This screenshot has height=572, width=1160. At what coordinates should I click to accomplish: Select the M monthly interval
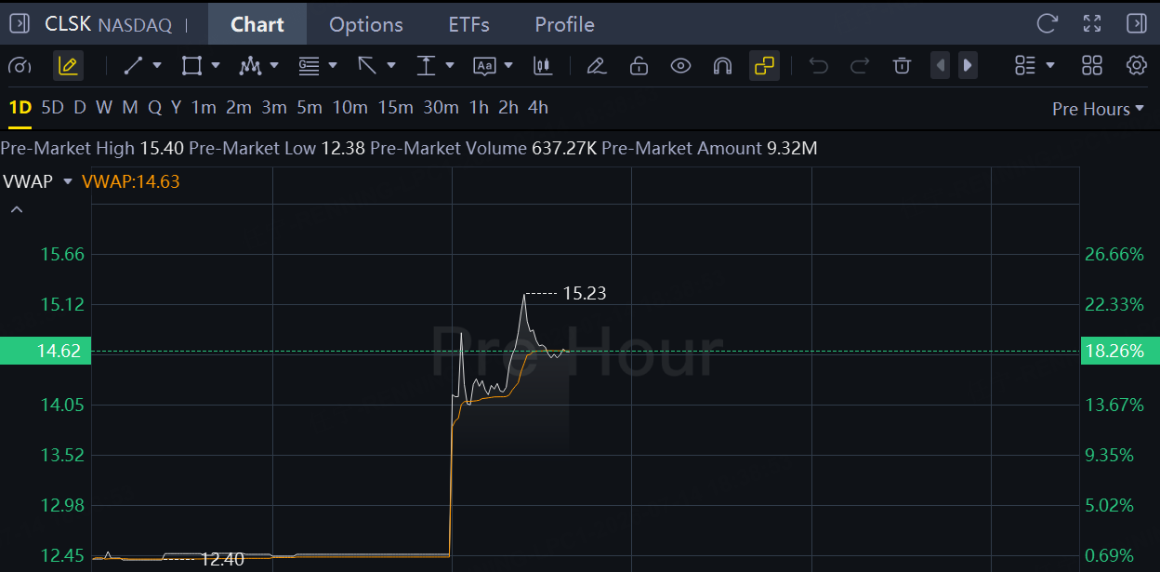click(130, 108)
